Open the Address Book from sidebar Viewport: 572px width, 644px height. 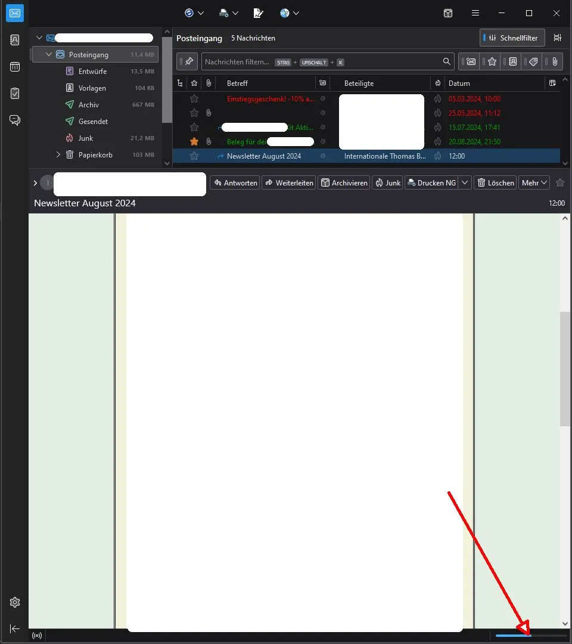[15, 40]
